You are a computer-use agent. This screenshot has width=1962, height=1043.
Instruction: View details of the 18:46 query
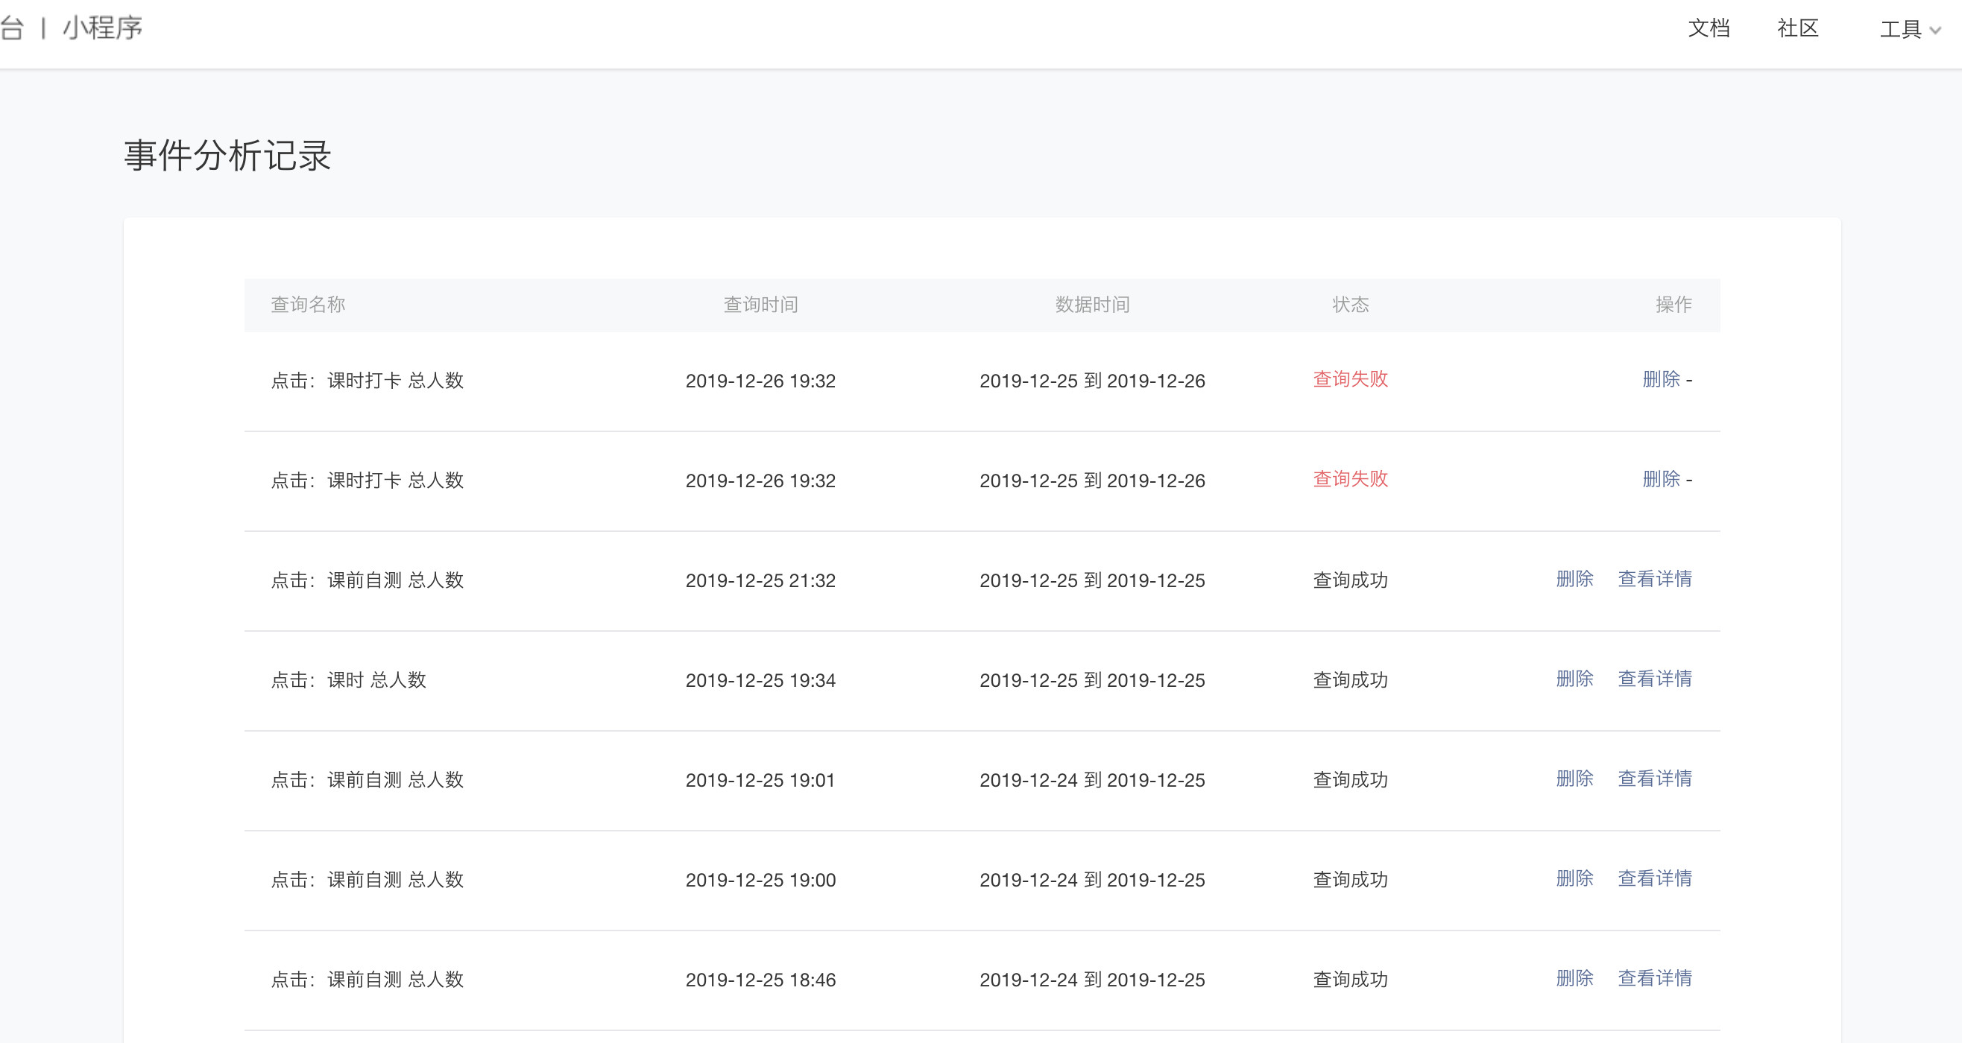[x=1654, y=977]
